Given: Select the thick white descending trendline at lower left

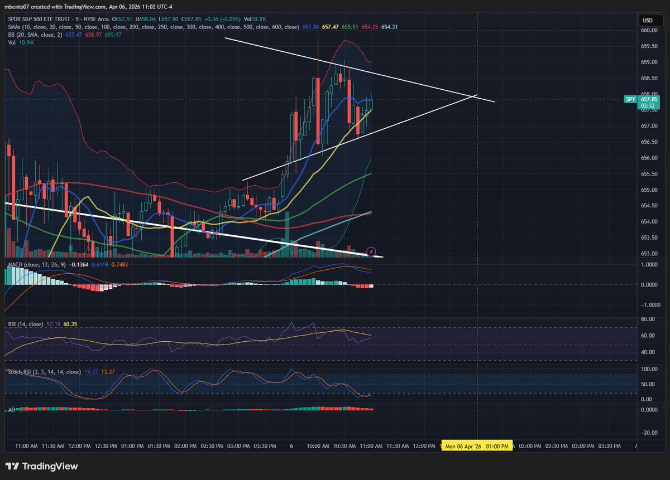Looking at the screenshot, I should click(x=193, y=230).
